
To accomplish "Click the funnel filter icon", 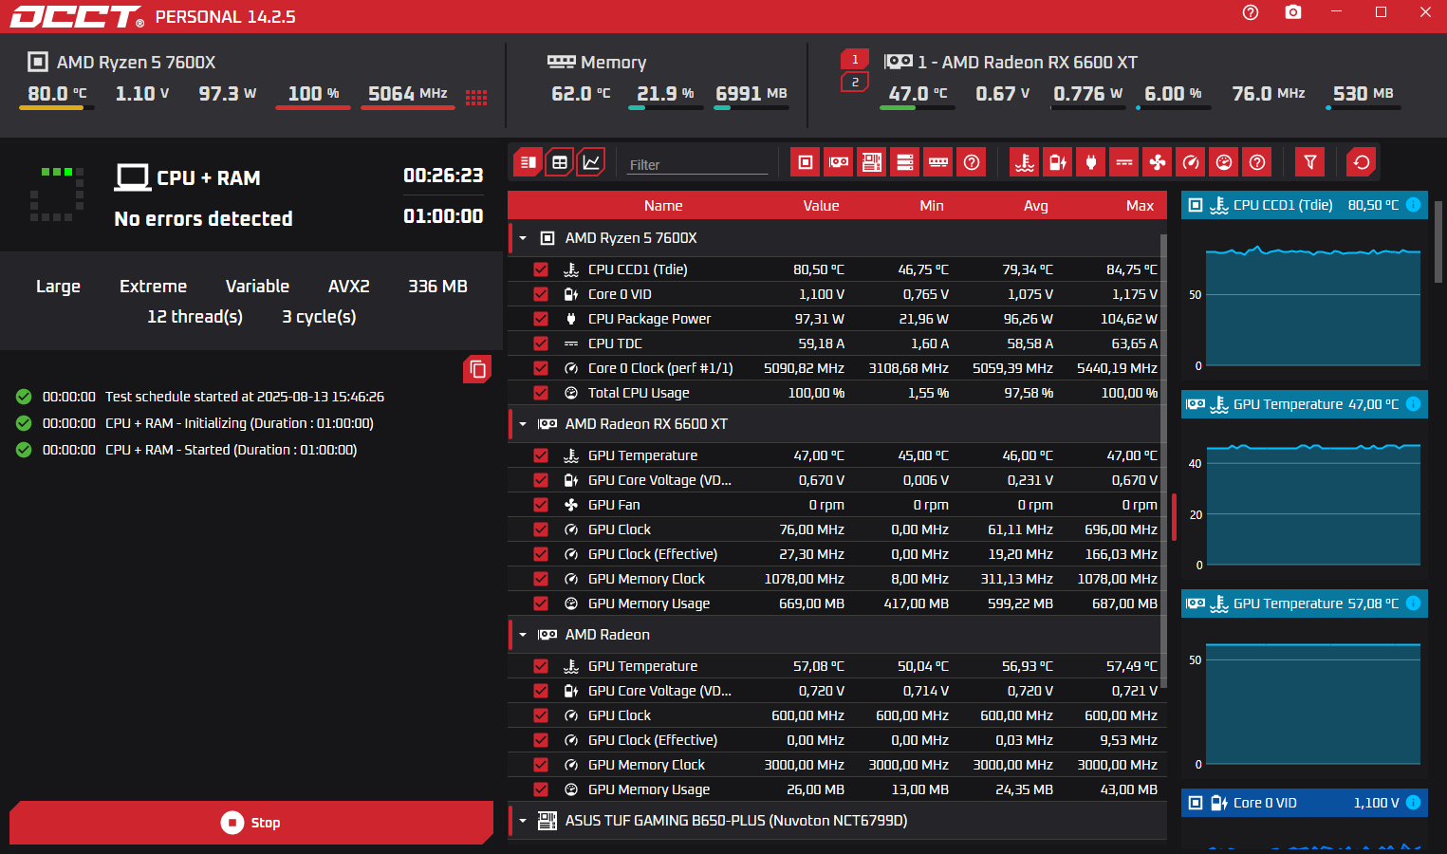I will coord(1310,162).
